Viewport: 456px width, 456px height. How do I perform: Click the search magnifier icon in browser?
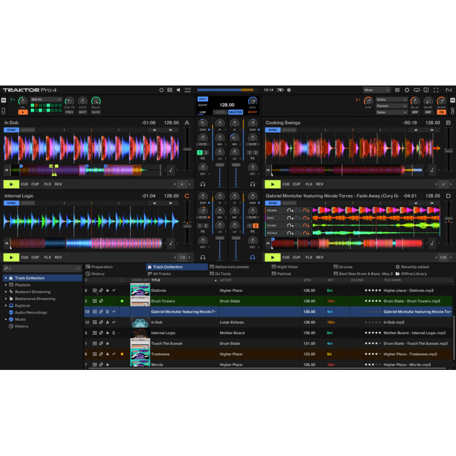click(6, 268)
